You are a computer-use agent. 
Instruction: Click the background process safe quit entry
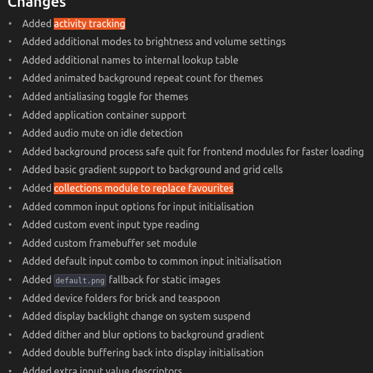tap(193, 152)
